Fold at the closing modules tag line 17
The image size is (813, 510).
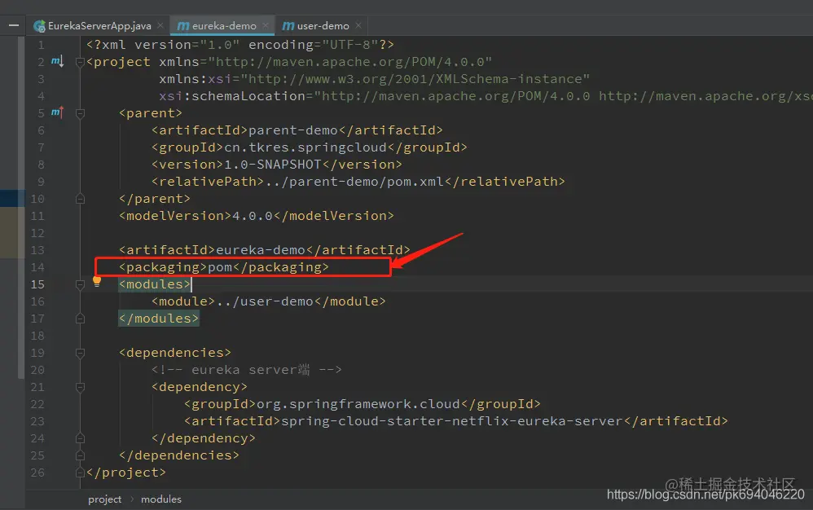(x=80, y=319)
